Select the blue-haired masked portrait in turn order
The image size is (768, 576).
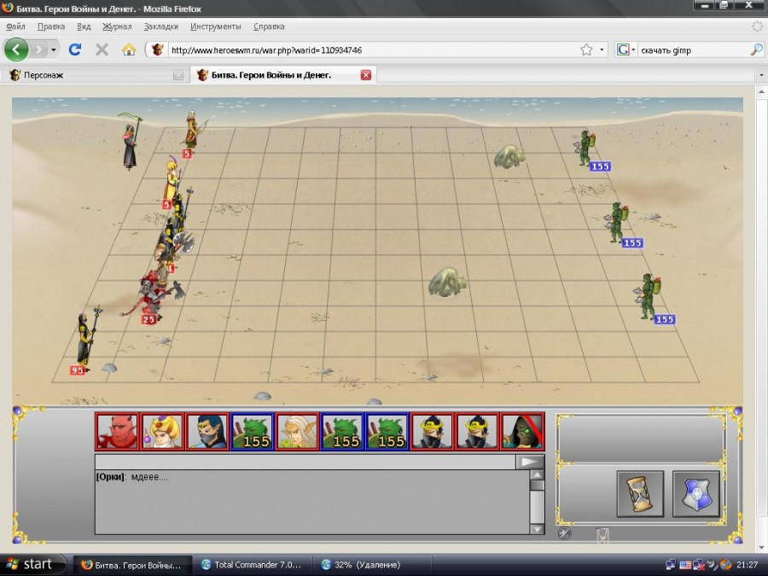click(207, 431)
